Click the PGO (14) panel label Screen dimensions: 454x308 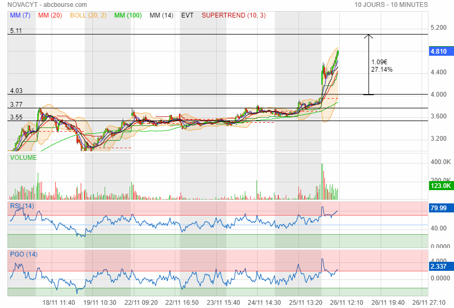(x=24, y=254)
